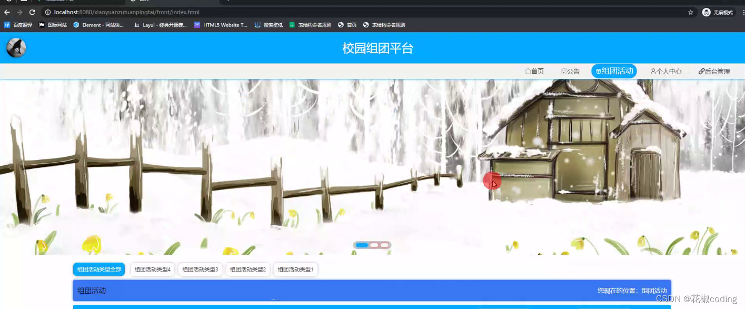Image resolution: width=745 pixels, height=309 pixels.
Task: Filter by 组团活动类型4
Action: 153,270
